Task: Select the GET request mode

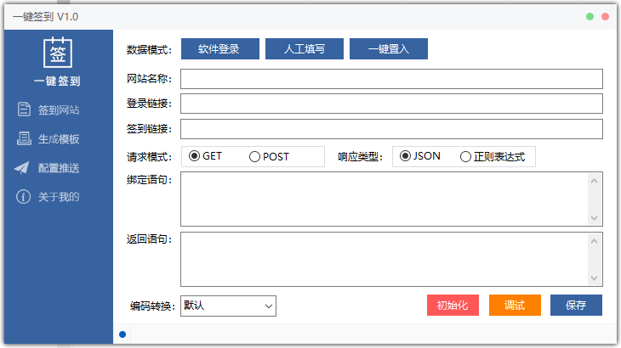Action: tap(195, 156)
